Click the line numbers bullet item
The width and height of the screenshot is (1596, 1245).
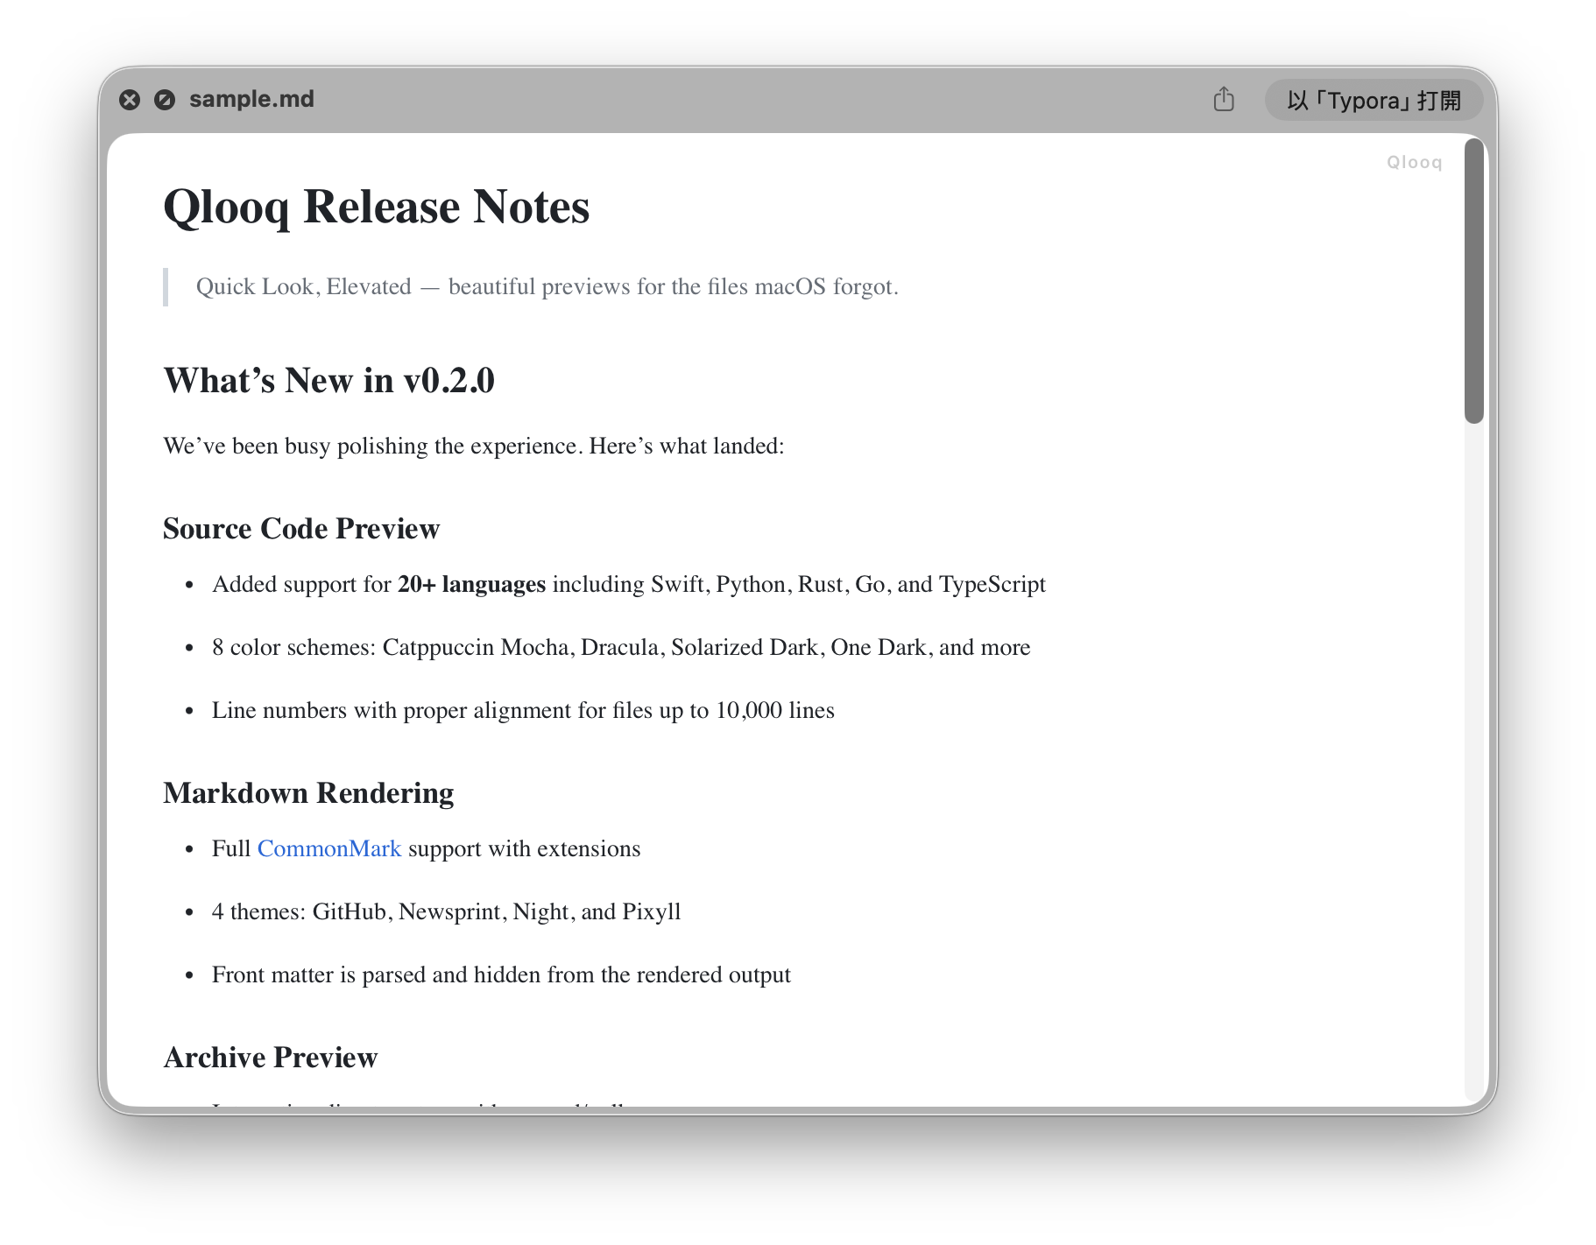pos(523,710)
